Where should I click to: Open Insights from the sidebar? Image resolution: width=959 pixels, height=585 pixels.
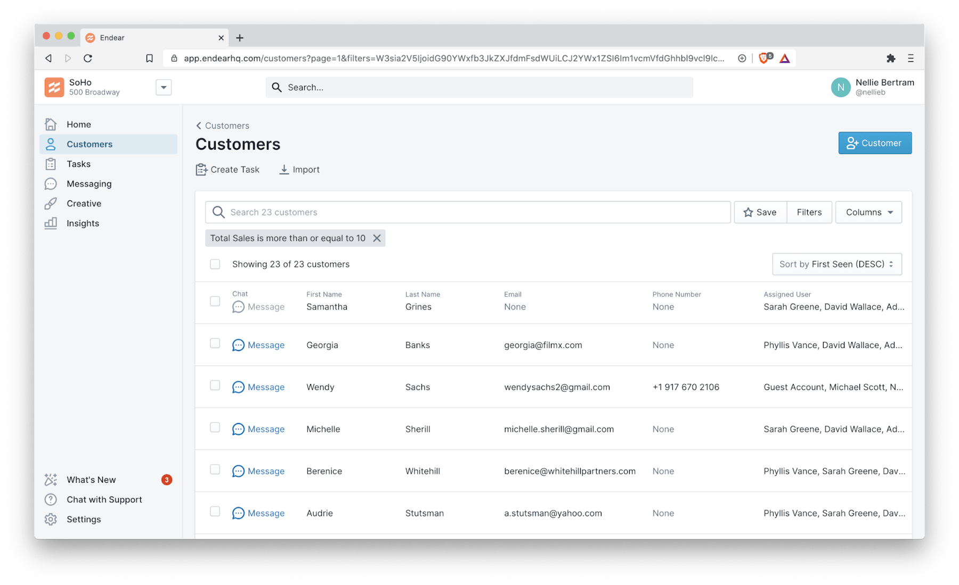click(108, 223)
